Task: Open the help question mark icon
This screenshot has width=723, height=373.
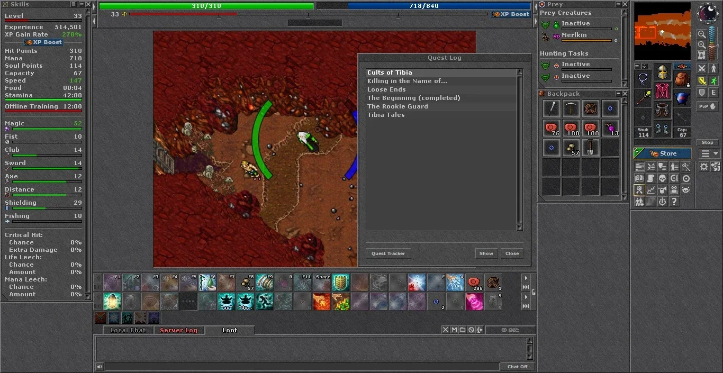Action: point(674,202)
